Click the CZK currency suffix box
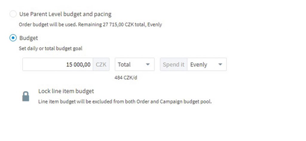Viewport: 306px width, 141px height. (x=101, y=64)
